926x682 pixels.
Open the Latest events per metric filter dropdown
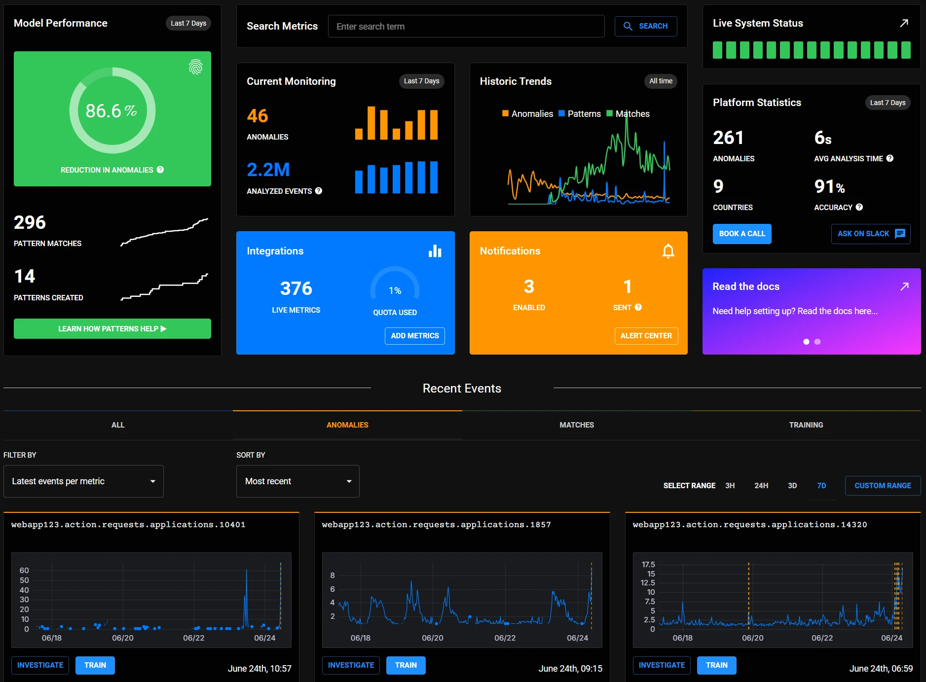tap(83, 481)
